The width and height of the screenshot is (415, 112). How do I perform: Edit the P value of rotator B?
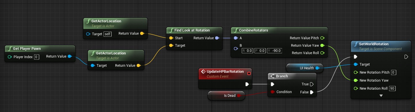coord(260,51)
